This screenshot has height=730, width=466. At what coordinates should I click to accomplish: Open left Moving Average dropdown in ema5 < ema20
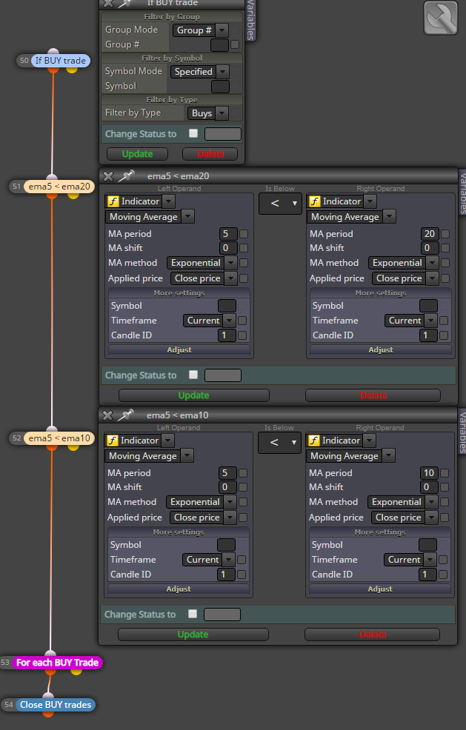[150, 216]
